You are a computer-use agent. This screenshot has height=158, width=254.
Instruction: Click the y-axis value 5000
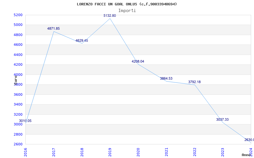pyautogui.click(x=19, y=25)
